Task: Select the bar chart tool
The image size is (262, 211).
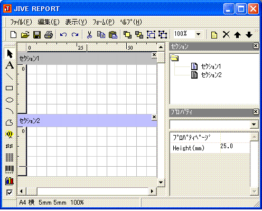Action: (x=10, y=181)
